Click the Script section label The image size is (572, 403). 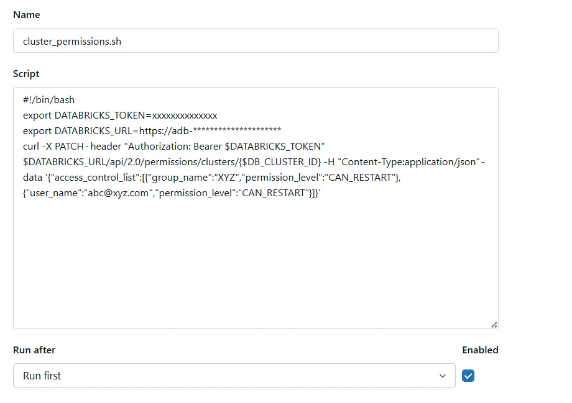(25, 73)
